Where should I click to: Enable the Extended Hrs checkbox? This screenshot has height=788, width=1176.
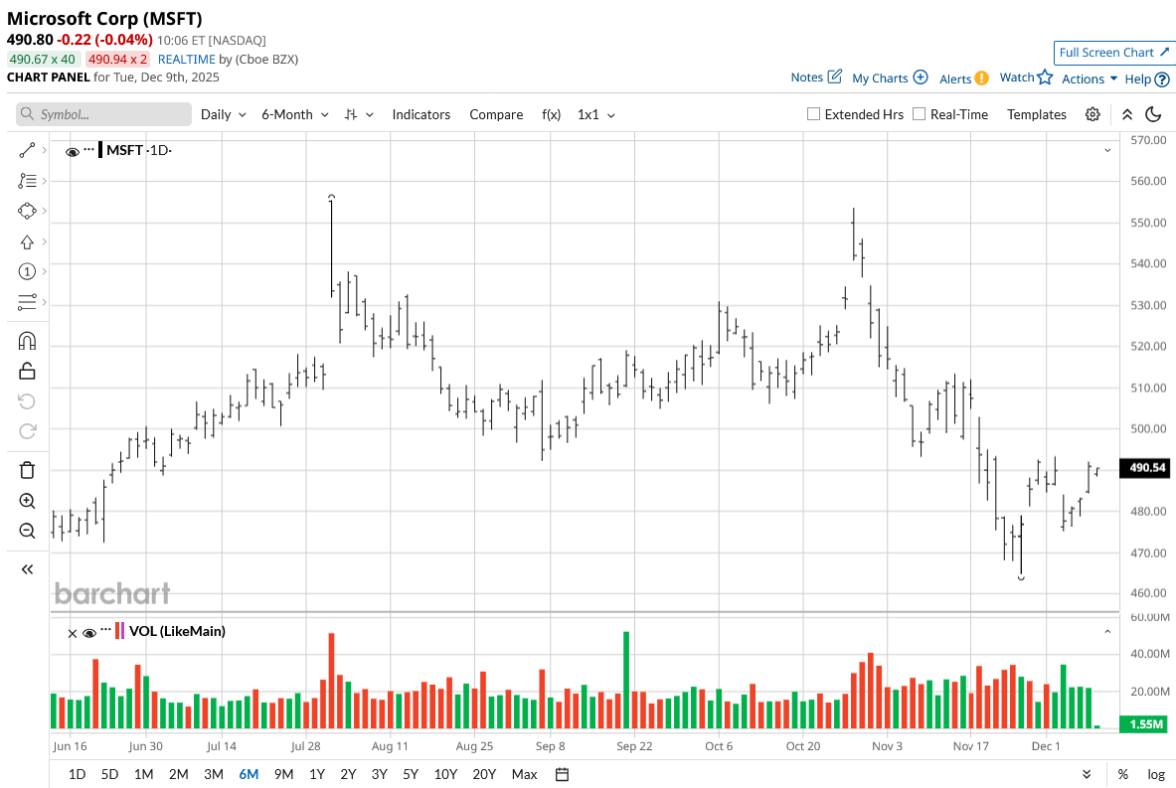coord(813,114)
